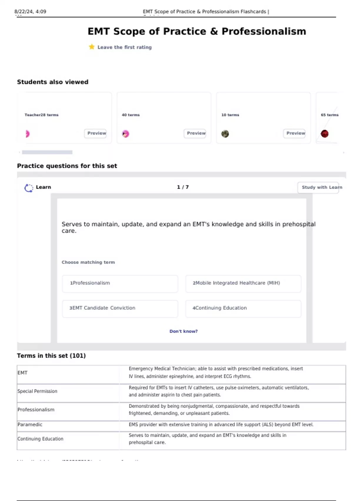Click the Learn mode circular icon
This screenshot has width=353, height=501.
tap(29, 188)
